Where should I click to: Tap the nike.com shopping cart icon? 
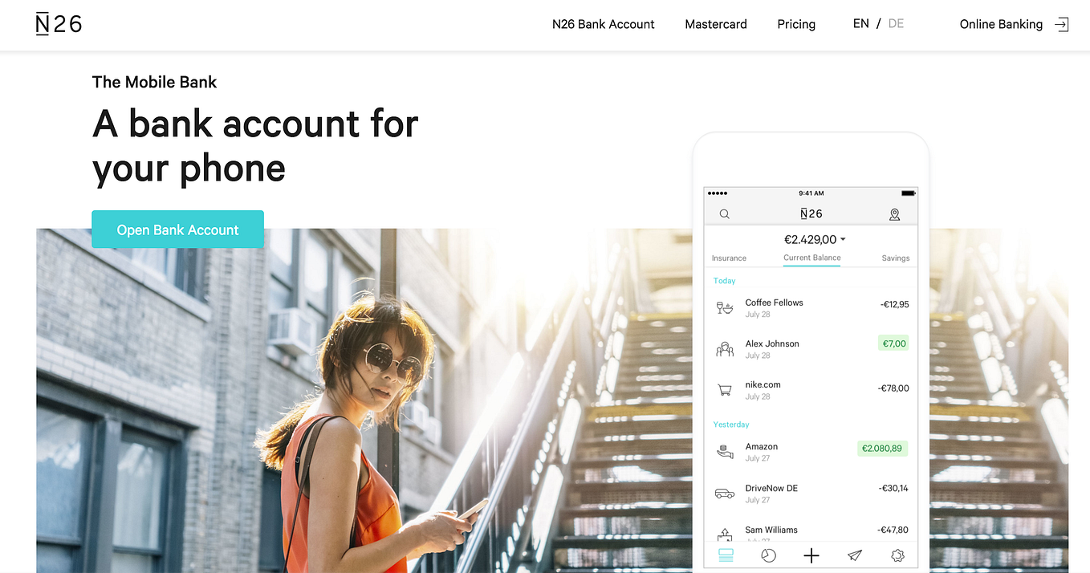point(725,390)
